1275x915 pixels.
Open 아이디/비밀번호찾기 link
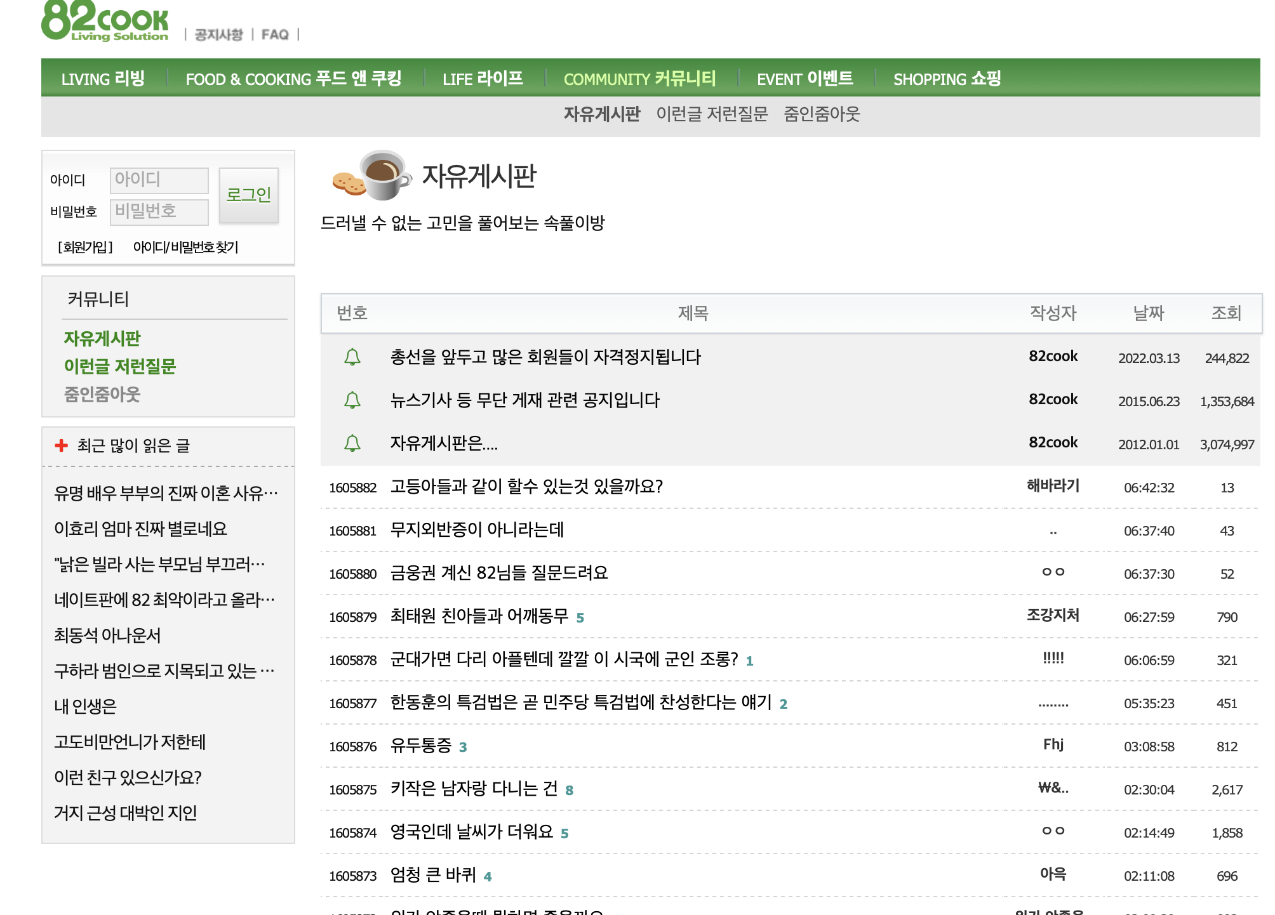pyautogui.click(x=185, y=247)
